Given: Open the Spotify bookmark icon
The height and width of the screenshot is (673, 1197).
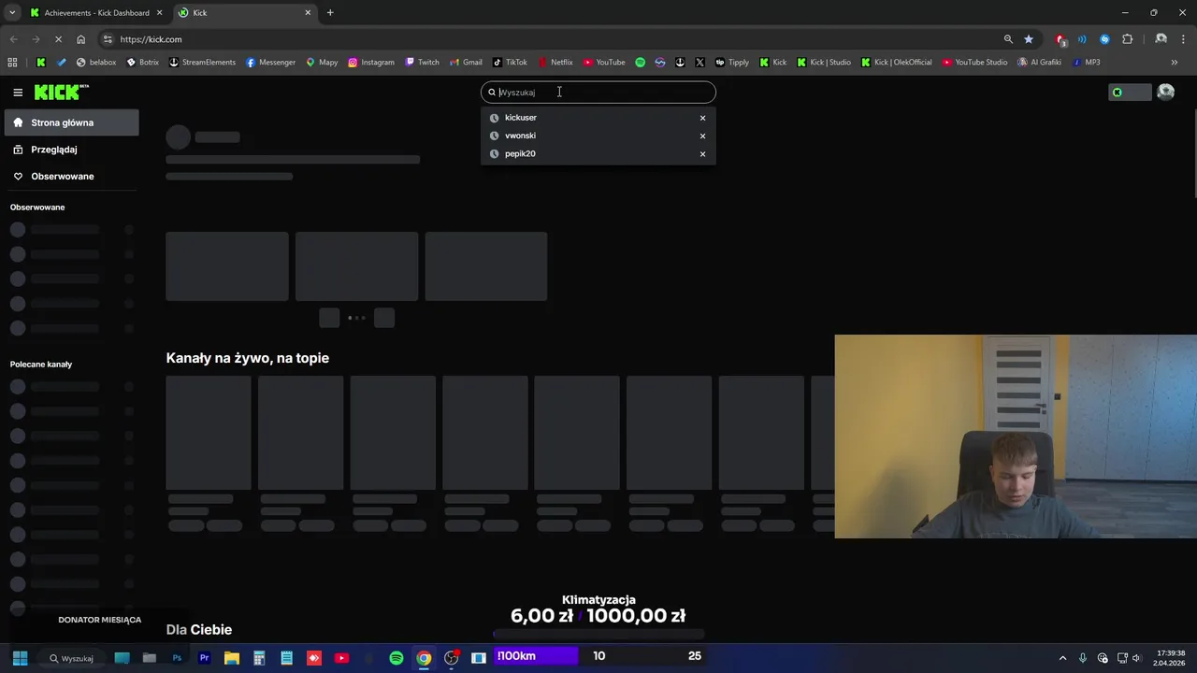Looking at the screenshot, I should (641, 63).
